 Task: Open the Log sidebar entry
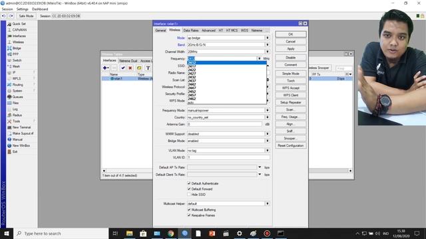pos(15,109)
